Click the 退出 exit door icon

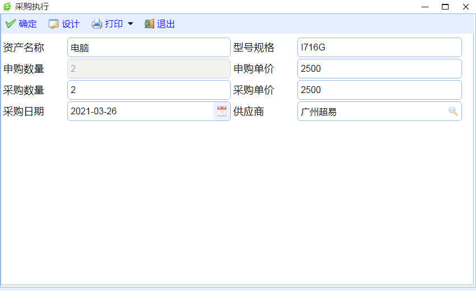coord(149,24)
